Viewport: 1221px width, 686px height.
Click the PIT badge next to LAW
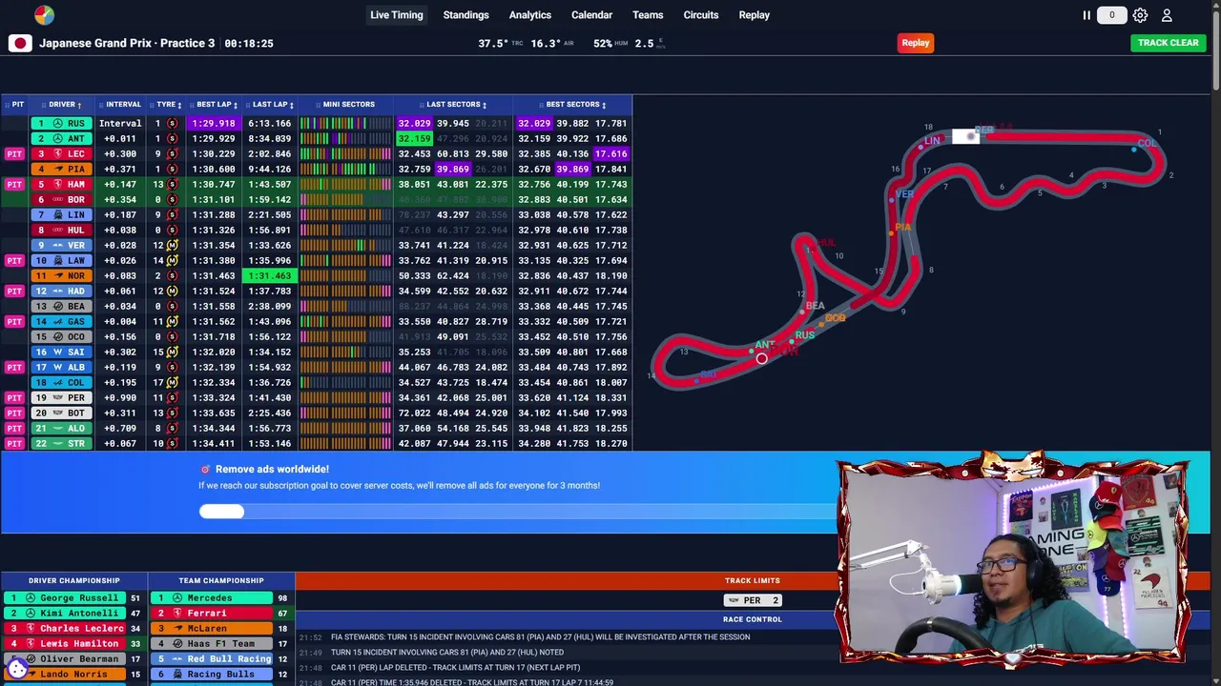point(14,260)
